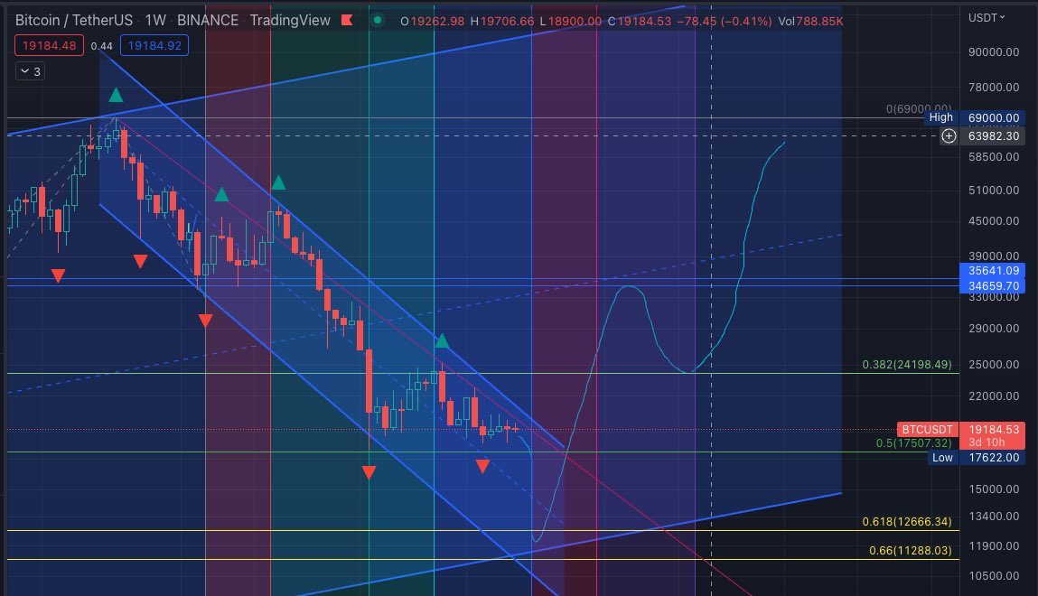The image size is (1038, 596).
Task: Click 10500.00 on the price axis
Action: pos(994,576)
